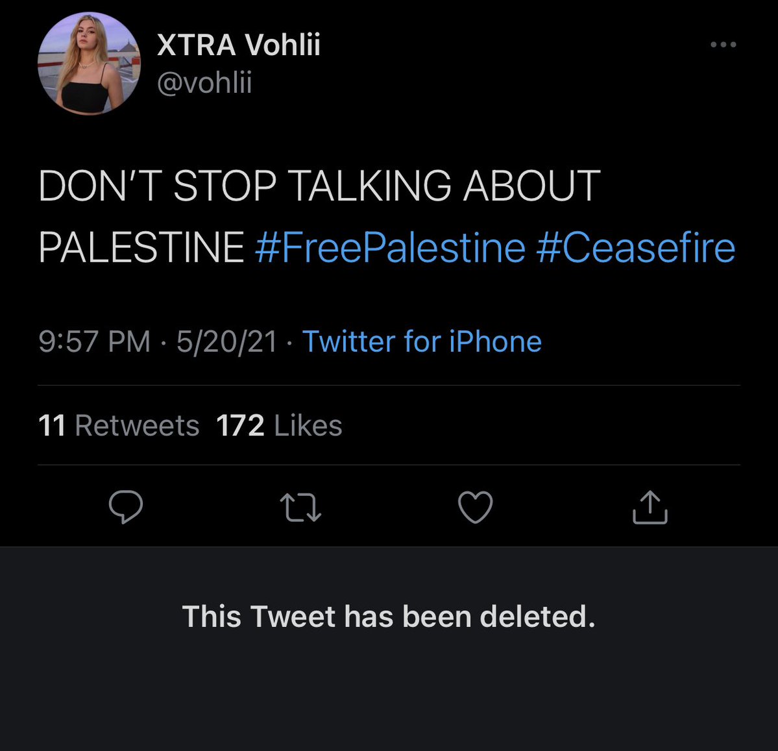Screen dimensions: 778x751
Task: Tap the "This Tweet has been deleted." text
Action: tap(389, 617)
